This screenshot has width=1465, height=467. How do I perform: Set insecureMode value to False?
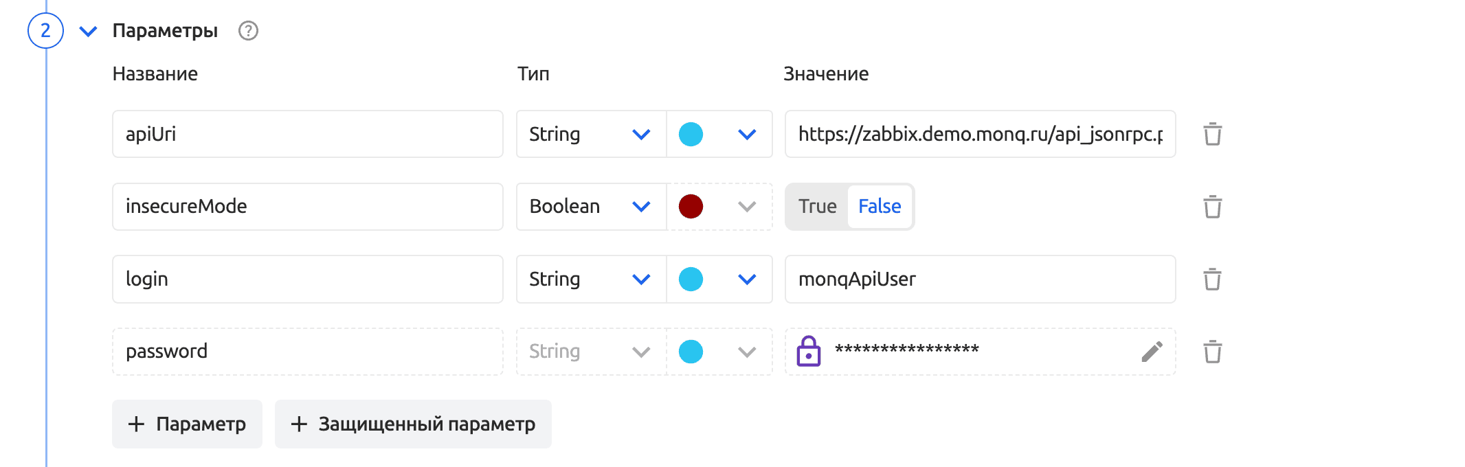point(880,207)
